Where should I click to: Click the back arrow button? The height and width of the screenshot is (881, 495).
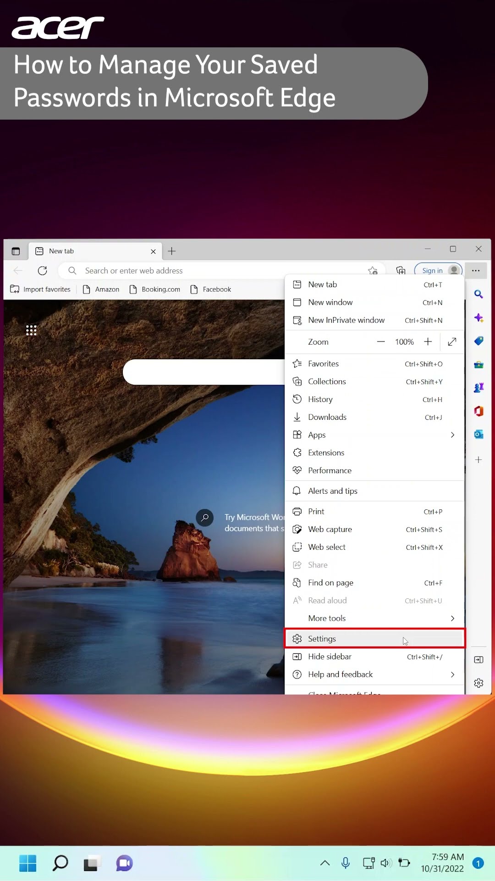coord(18,271)
